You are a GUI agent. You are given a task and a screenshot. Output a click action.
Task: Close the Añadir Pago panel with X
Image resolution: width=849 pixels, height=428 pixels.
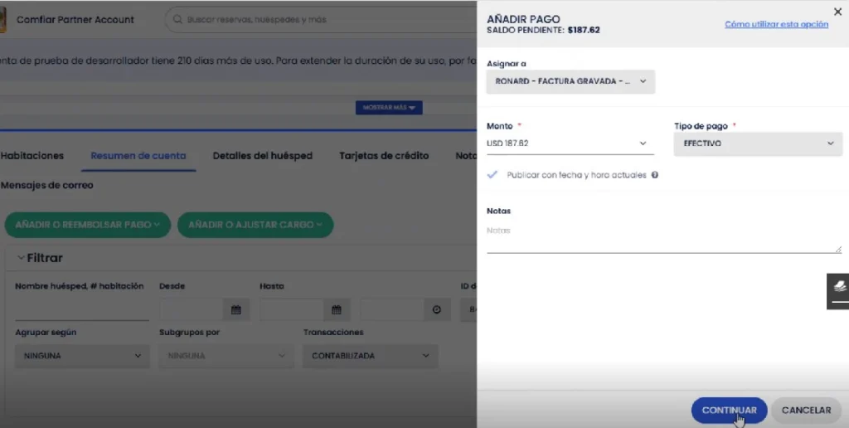click(837, 12)
